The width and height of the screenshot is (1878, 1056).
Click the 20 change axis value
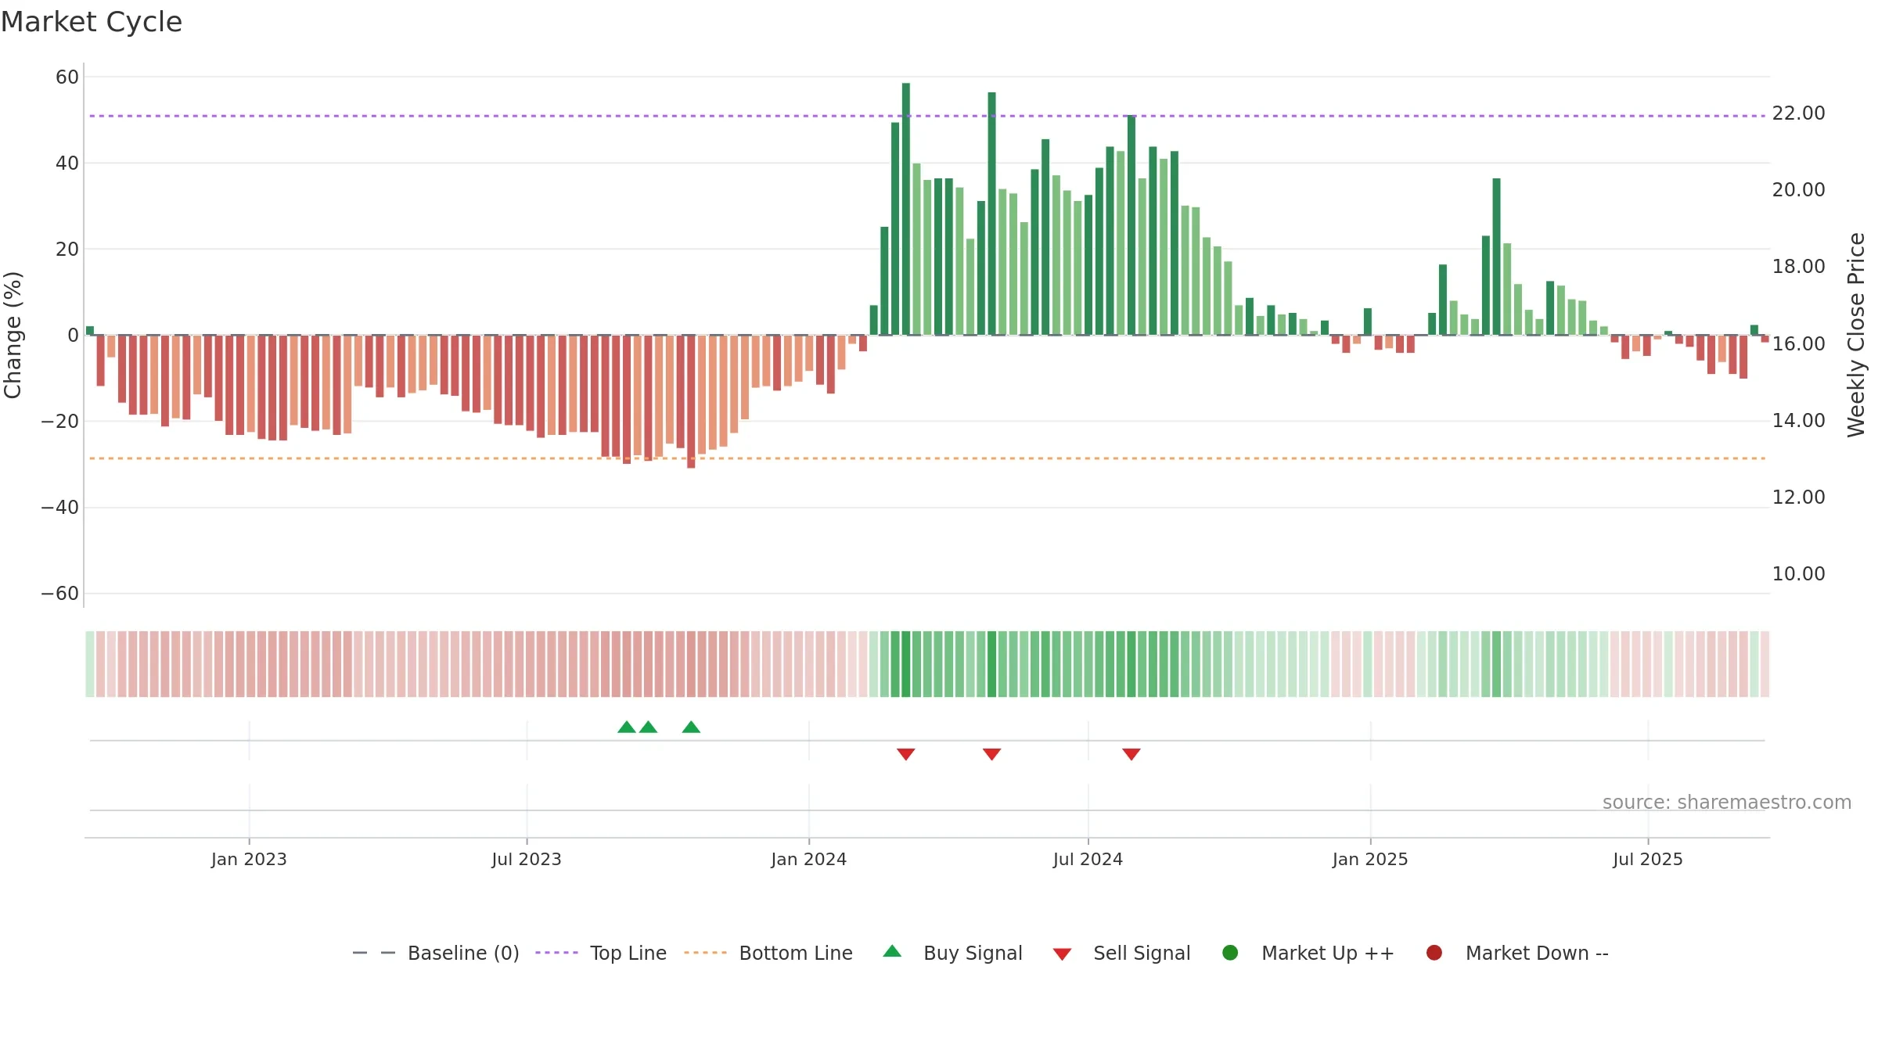[x=67, y=250]
